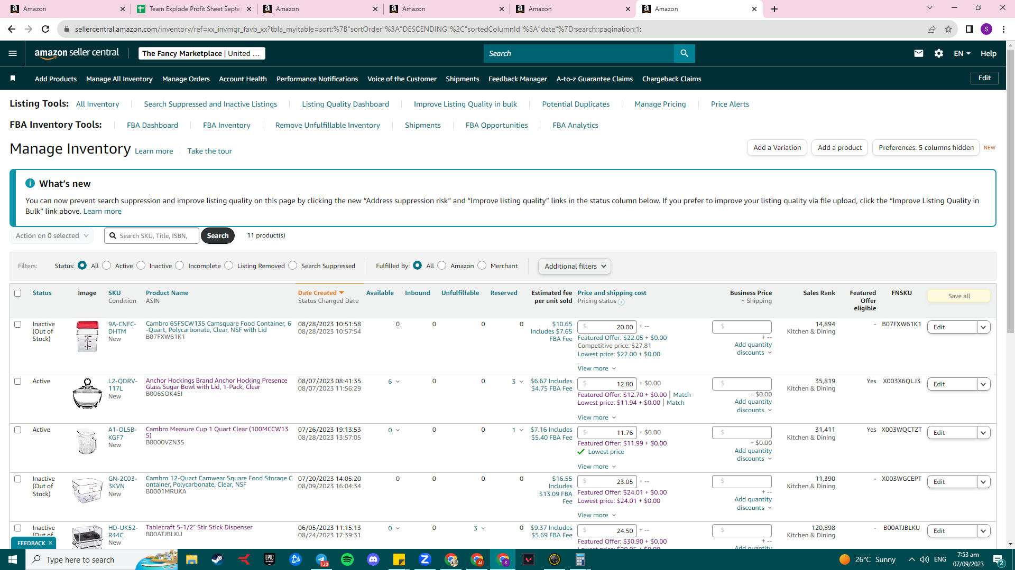Open Calculator from the taskbar
This screenshot has width=1015, height=570.
point(580,559)
